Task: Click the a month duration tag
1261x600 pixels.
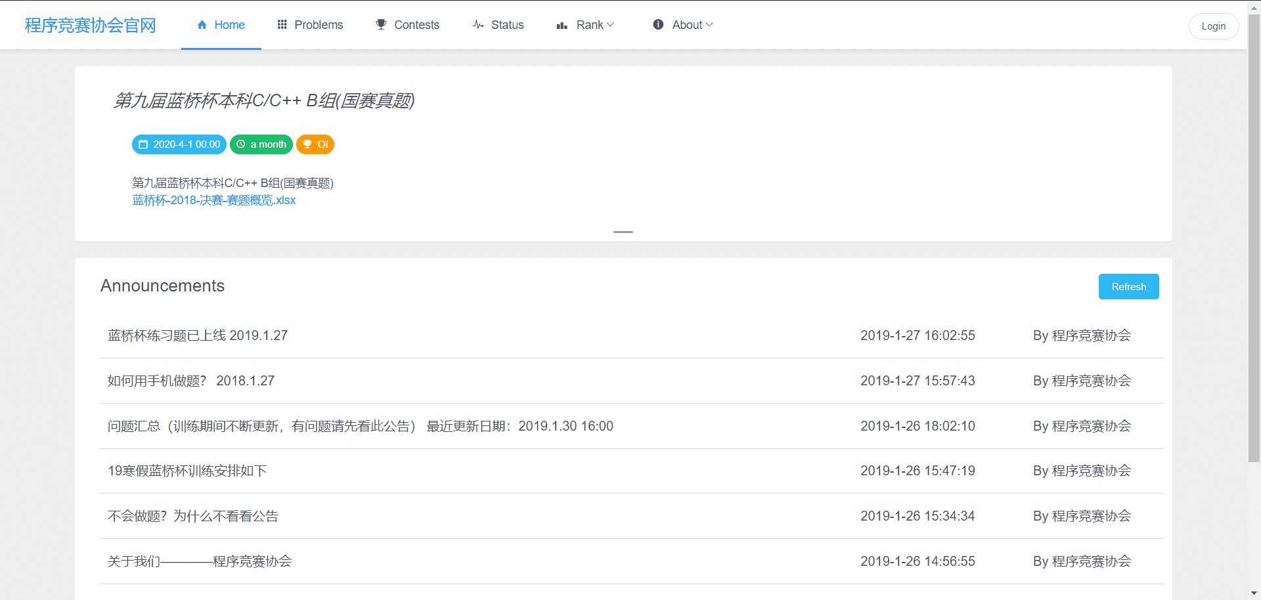Action: pos(261,144)
